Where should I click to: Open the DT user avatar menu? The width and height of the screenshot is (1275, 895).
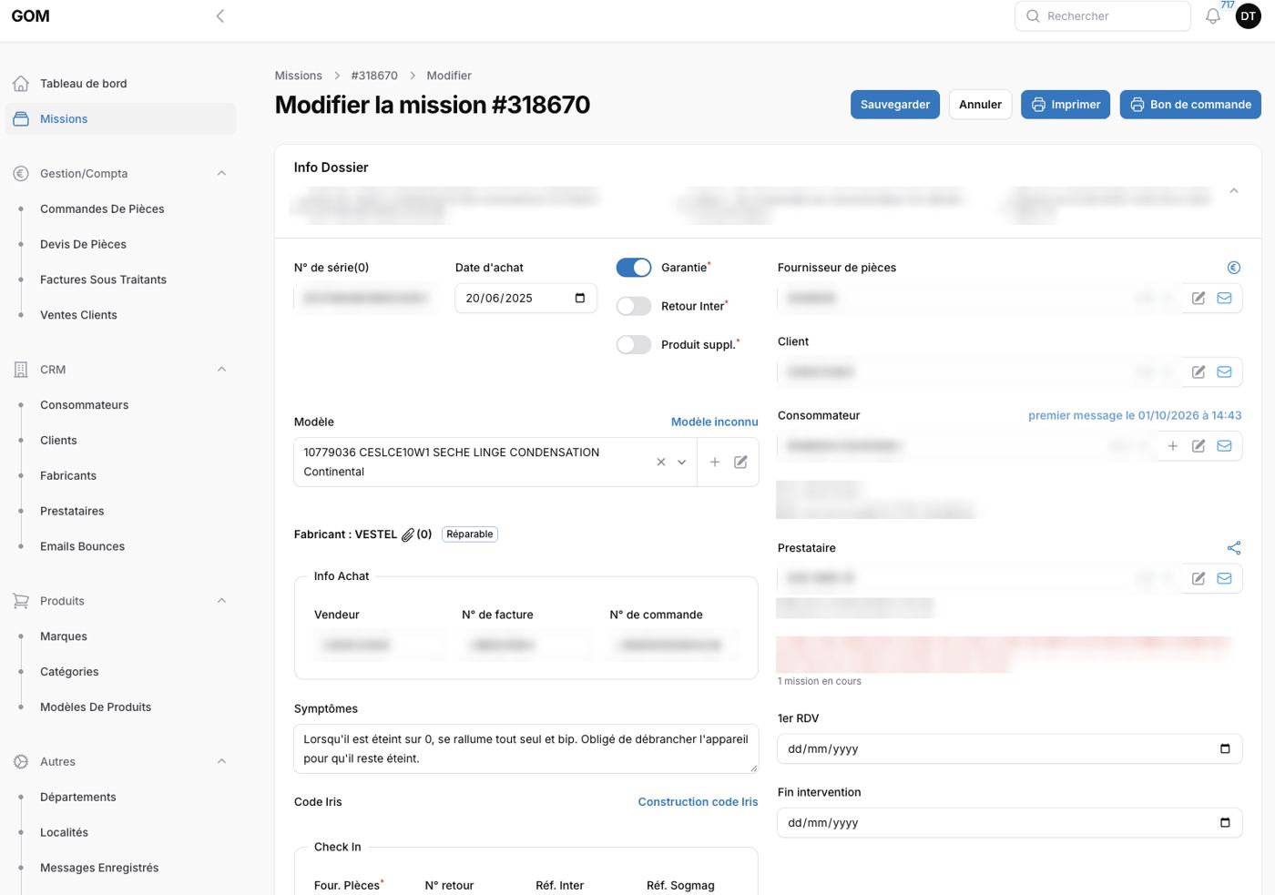[1249, 16]
